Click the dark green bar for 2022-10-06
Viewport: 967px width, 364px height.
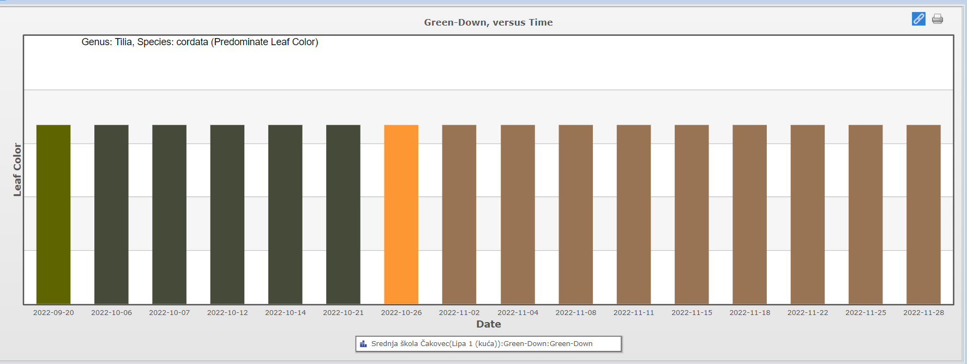(x=111, y=214)
